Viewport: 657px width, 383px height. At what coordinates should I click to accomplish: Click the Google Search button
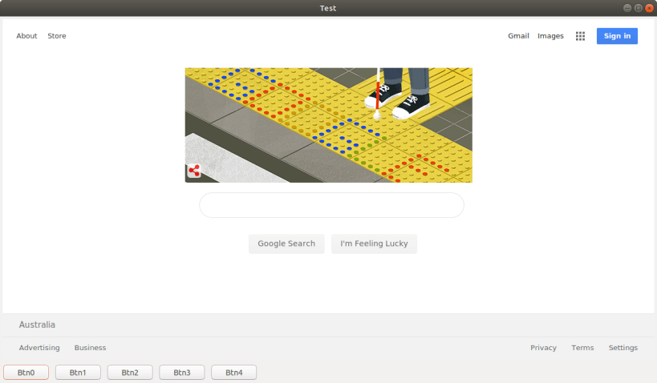286,244
